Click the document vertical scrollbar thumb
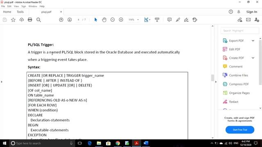Image resolution: width=262 pixels, height=147 pixels. pyautogui.click(x=212, y=78)
